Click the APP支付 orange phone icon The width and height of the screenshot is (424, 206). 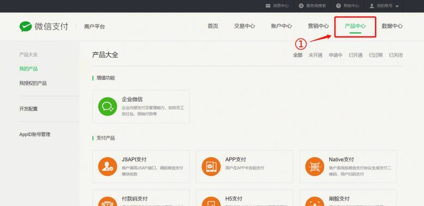(211, 166)
